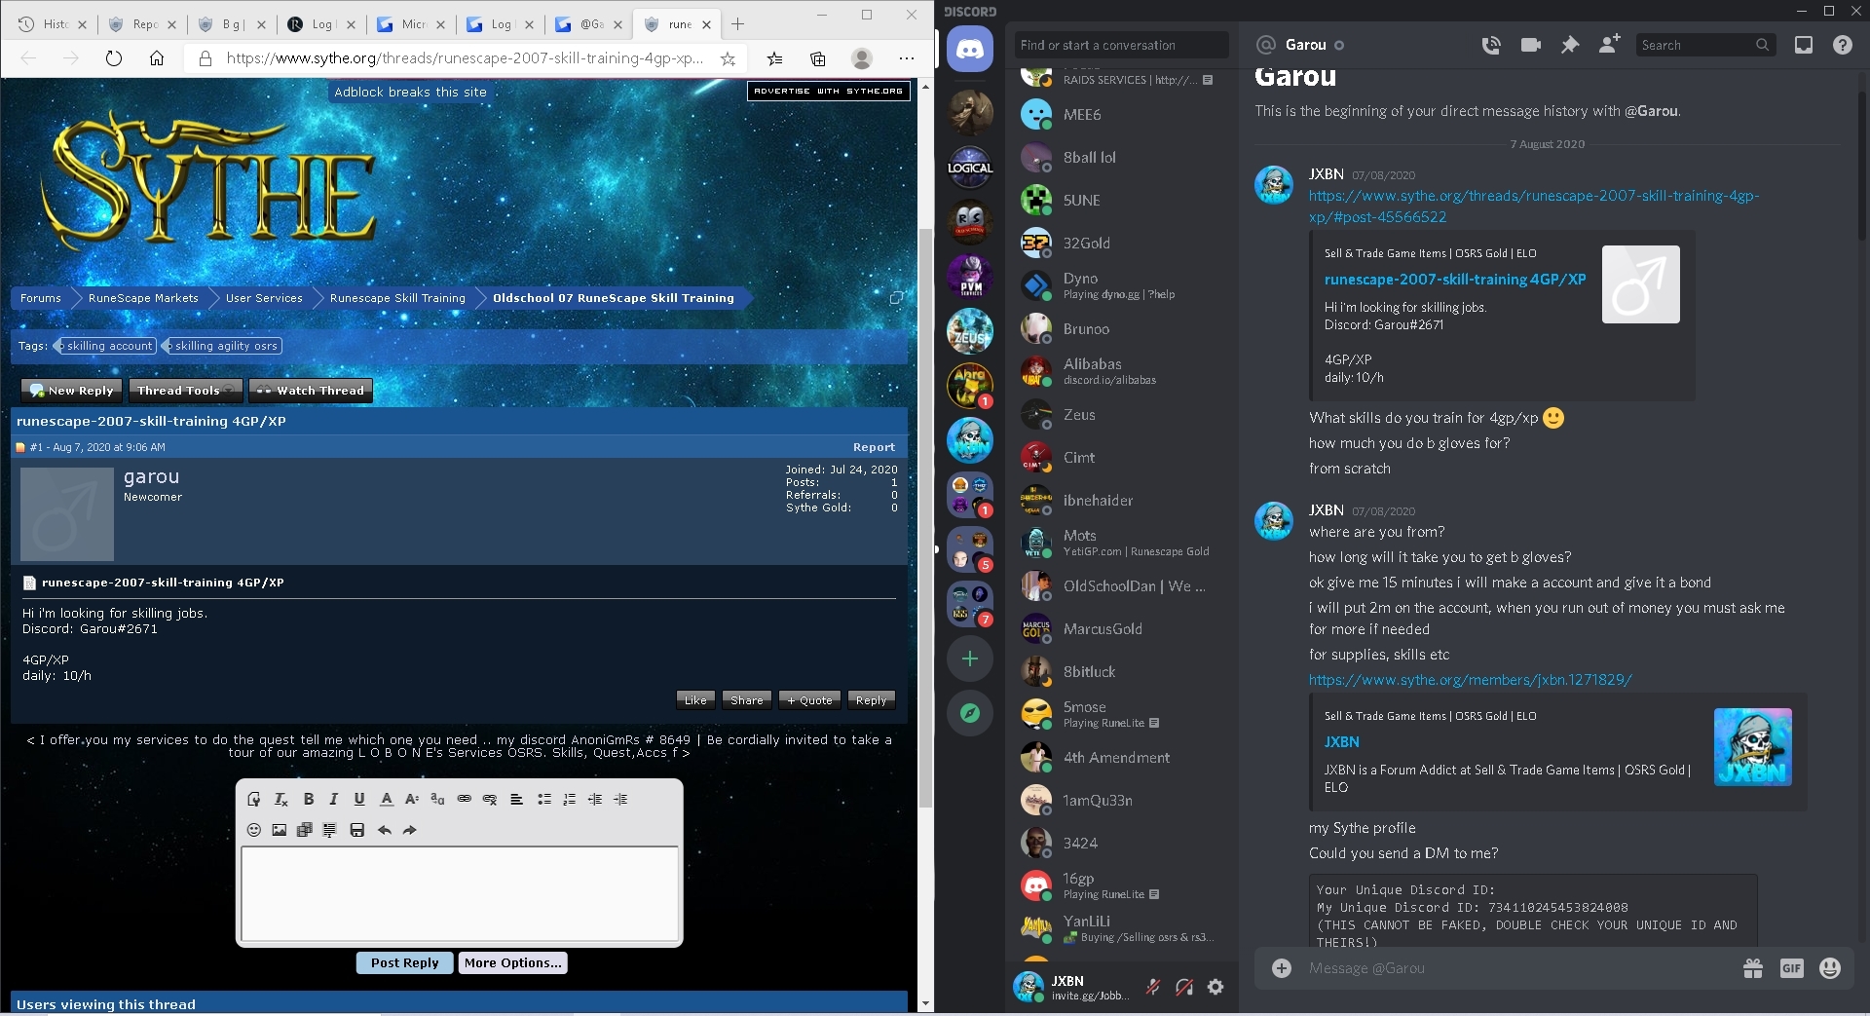Add friends to the Garou DM
The height and width of the screenshot is (1016, 1870).
[x=1609, y=45]
